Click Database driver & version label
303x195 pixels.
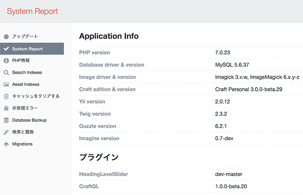[x=112, y=65]
